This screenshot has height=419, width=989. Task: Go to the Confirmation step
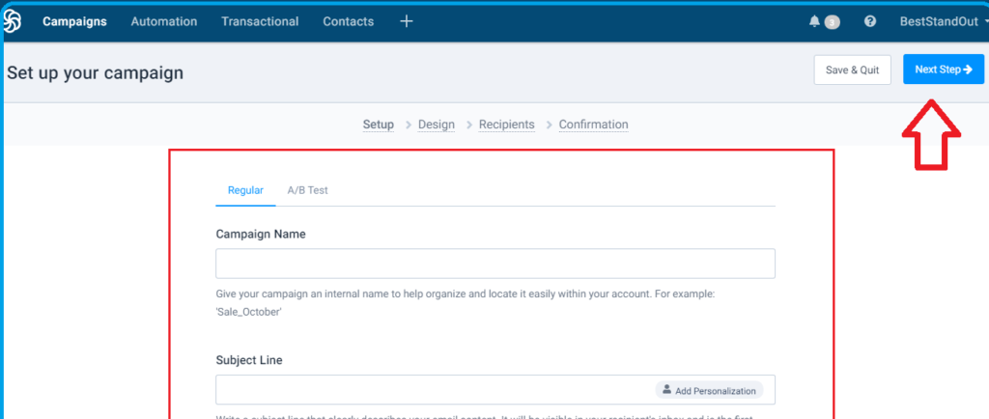[594, 125]
